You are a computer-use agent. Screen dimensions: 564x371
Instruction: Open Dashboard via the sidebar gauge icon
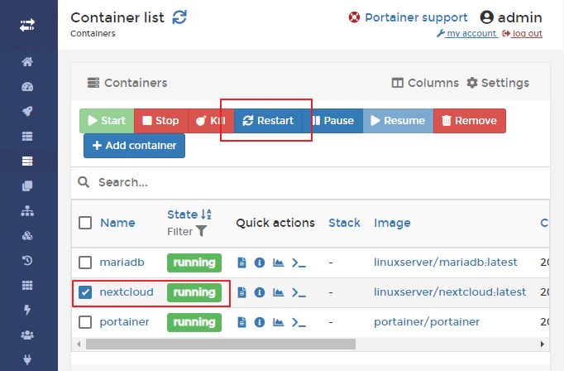[27, 86]
